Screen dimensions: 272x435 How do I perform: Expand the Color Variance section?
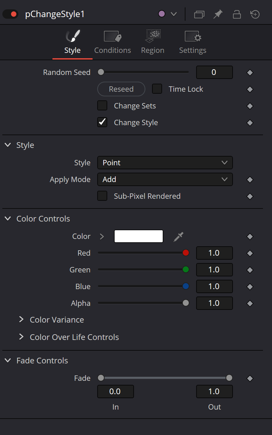pyautogui.click(x=21, y=320)
